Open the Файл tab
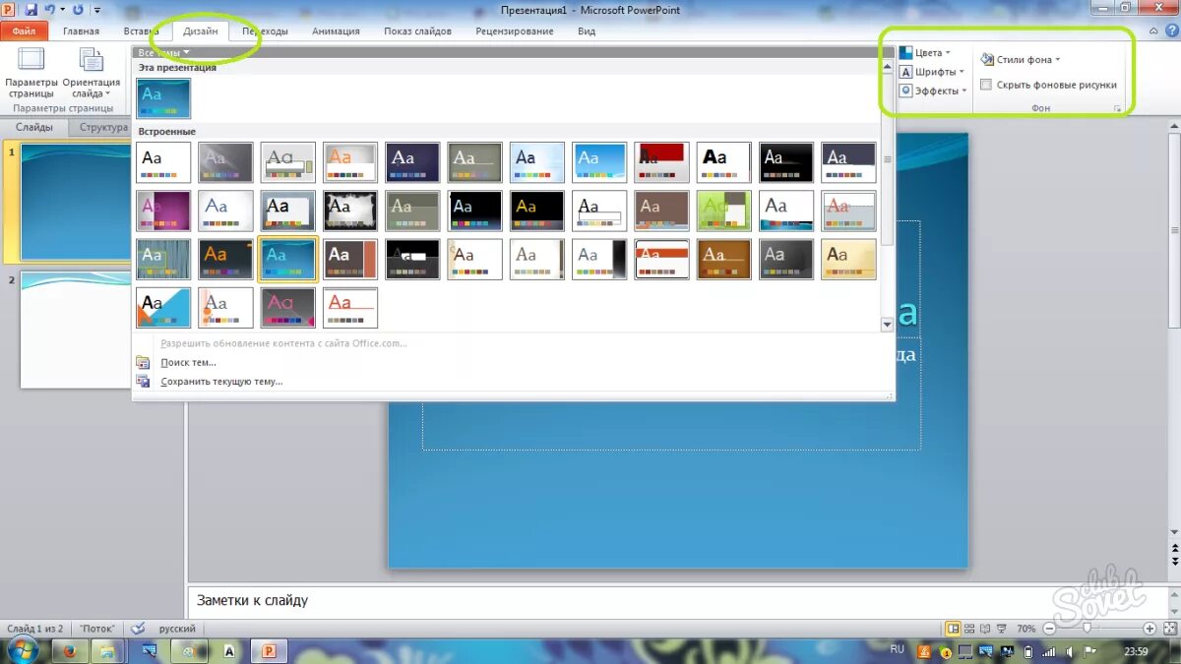Screen dimensions: 1181x664 pos(25,31)
